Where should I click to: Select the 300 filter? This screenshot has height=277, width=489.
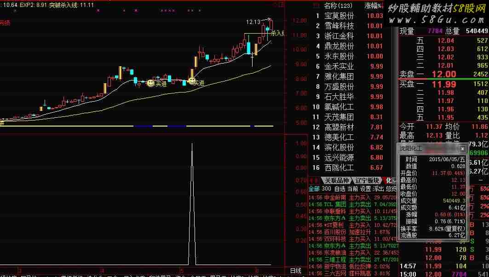pos(327,189)
